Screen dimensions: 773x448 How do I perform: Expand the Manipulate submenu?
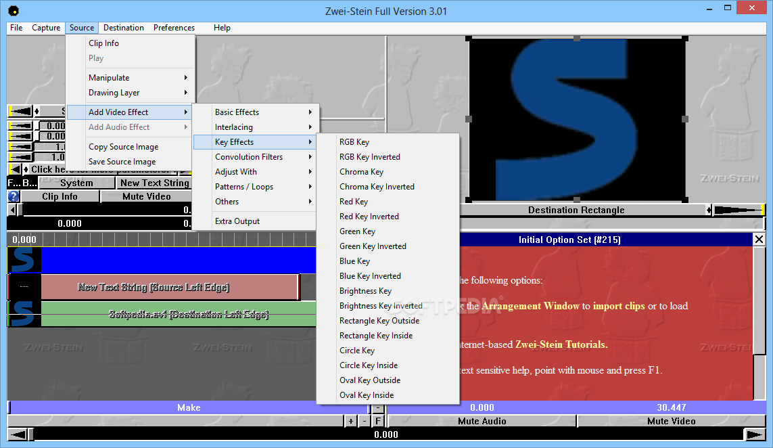coord(130,77)
